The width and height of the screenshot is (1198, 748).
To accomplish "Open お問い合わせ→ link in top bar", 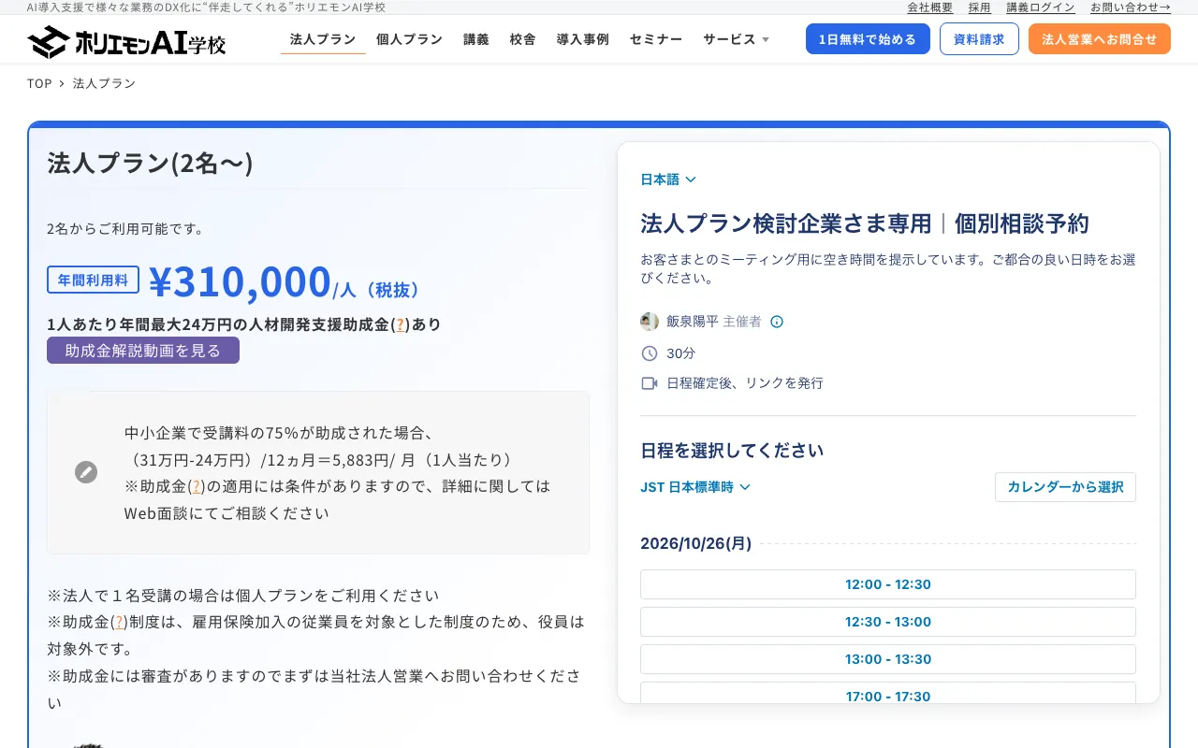I will click(1131, 7).
